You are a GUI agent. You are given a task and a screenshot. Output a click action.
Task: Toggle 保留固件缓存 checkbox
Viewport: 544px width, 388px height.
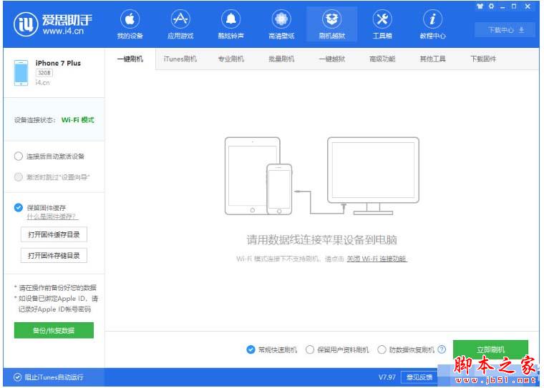[19, 207]
